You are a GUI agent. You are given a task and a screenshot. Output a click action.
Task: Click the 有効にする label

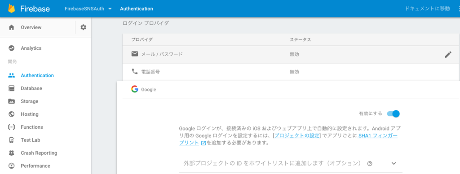[371, 113]
